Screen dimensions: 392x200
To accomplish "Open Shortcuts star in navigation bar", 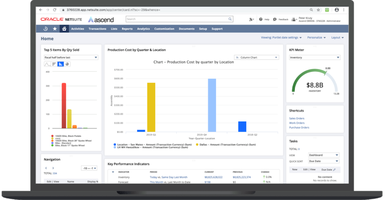I will [55, 29].
